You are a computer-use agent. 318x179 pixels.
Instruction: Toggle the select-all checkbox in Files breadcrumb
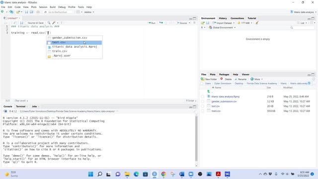coord(202,84)
